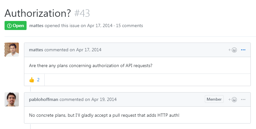Click the issue number #43
Image resolution: width=256 pixels, height=129 pixels.
(82, 13)
